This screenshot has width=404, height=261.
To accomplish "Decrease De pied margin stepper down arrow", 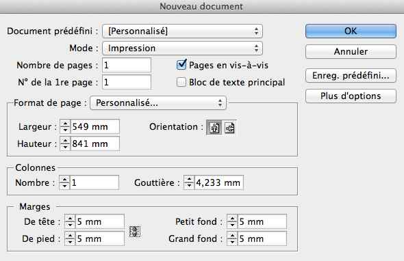I will [70, 242].
